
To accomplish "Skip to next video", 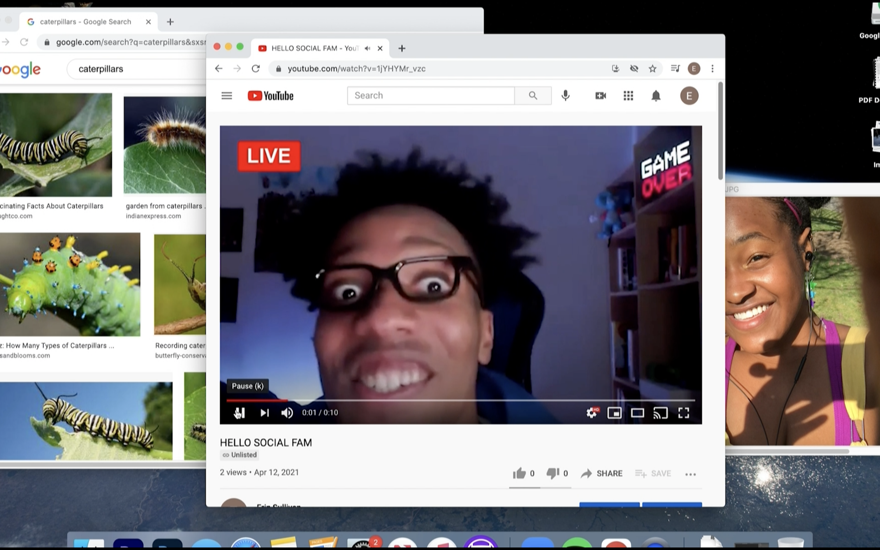I will coord(264,412).
